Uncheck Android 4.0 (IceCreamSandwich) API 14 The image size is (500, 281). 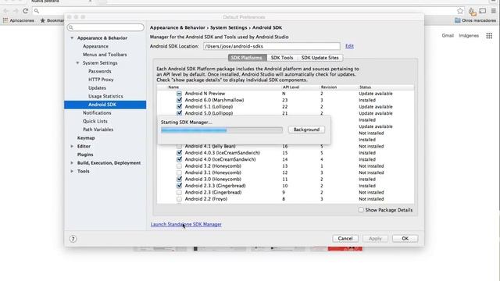(x=179, y=159)
